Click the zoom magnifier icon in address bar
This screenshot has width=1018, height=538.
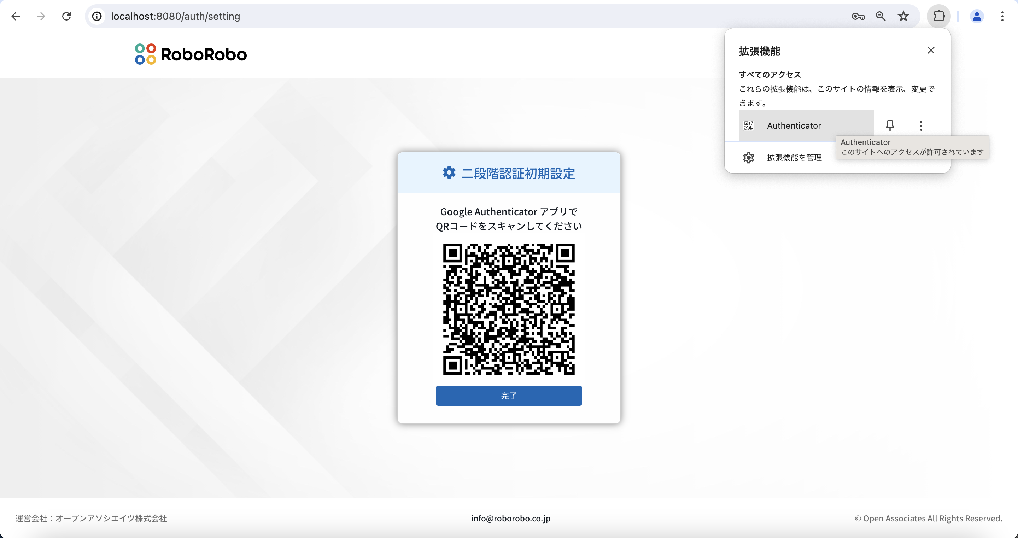click(x=880, y=16)
